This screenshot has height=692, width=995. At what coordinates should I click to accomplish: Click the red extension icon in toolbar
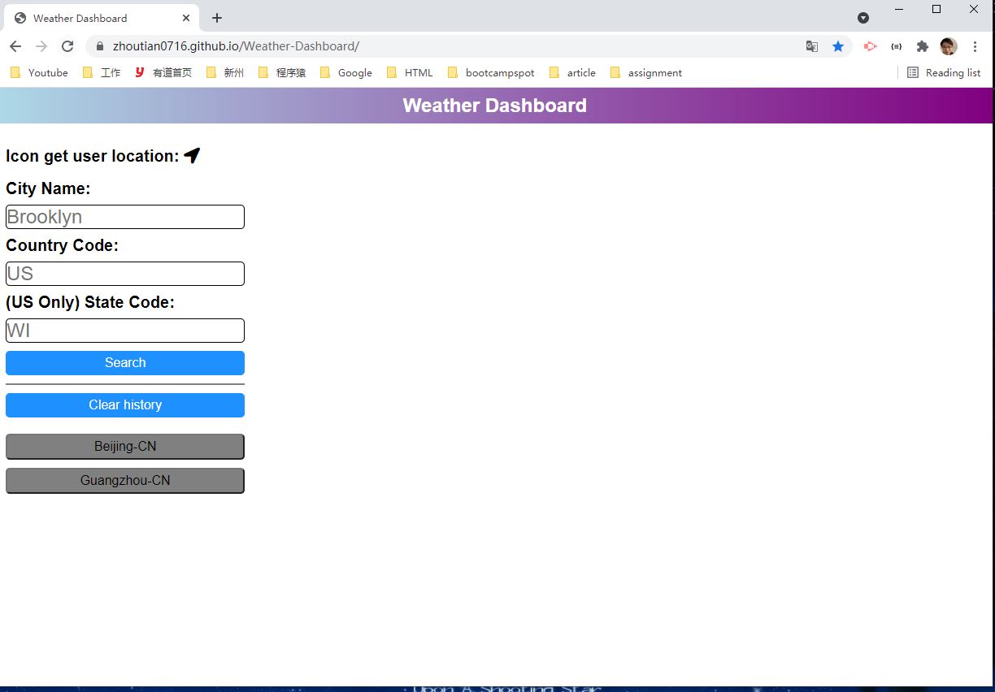pyautogui.click(x=870, y=46)
